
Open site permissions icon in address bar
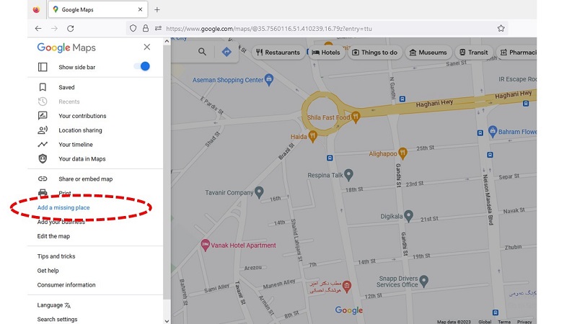pyautogui.click(x=158, y=28)
